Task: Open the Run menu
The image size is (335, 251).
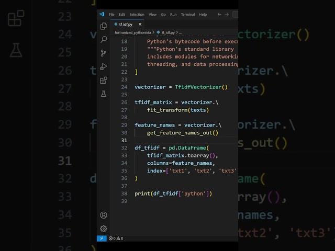Action: 173,14
